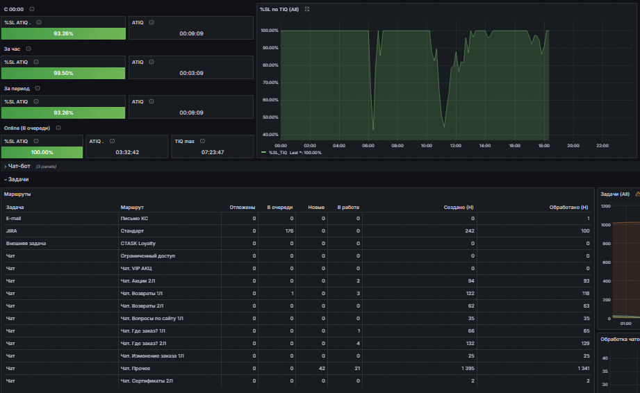Open the Маршруты panel title menu

(17, 194)
